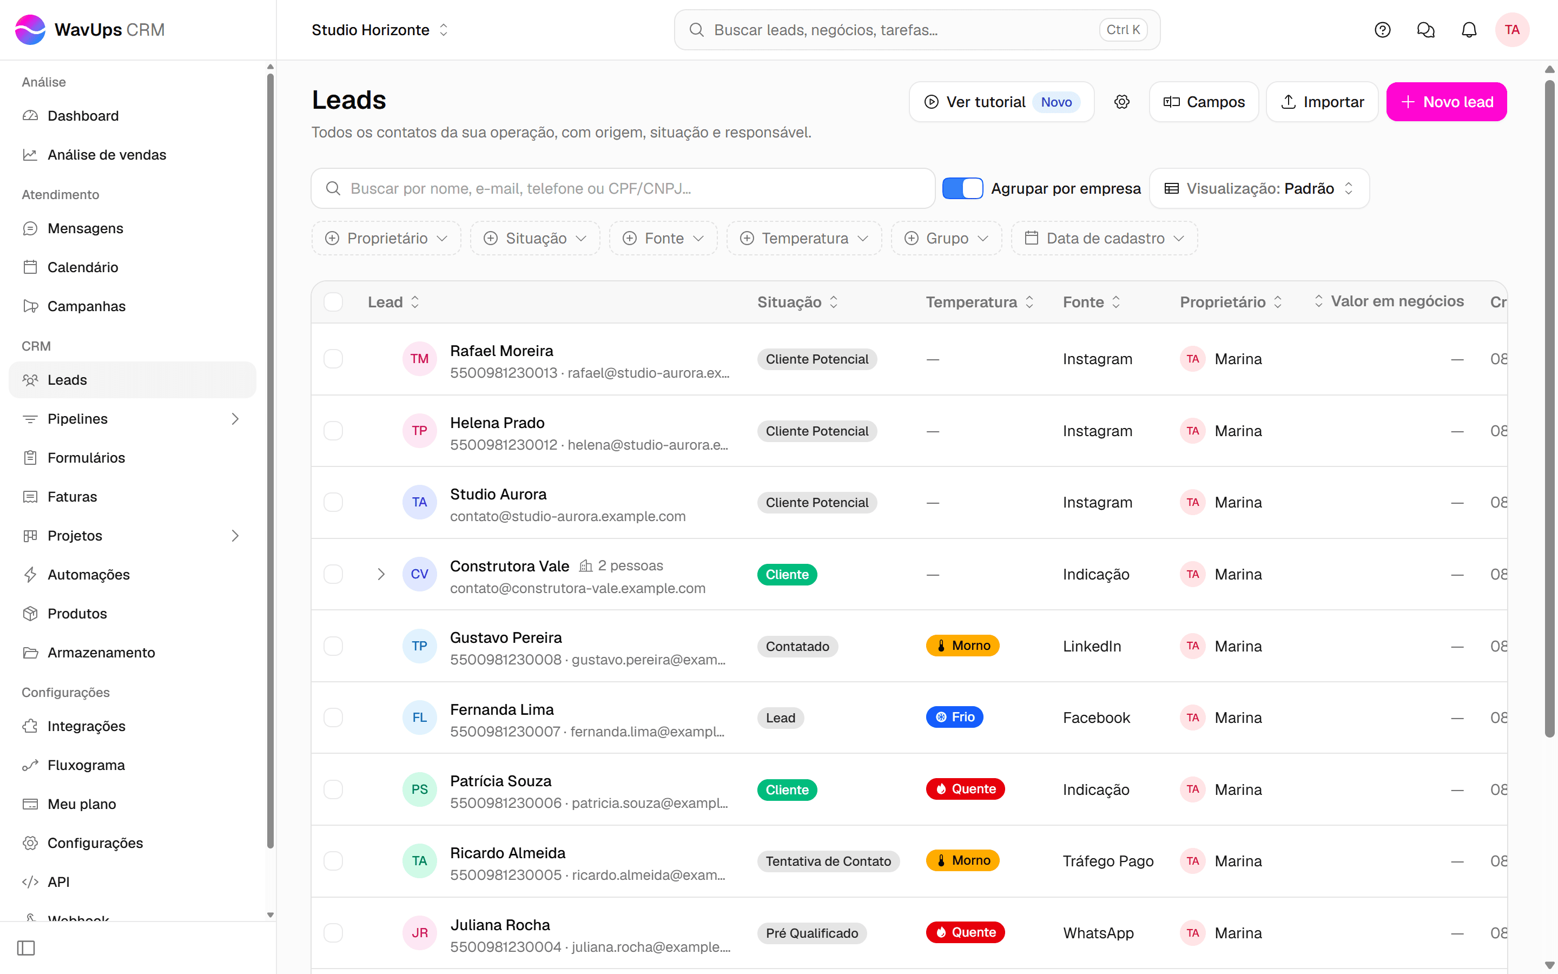Go to Dashboard in sidebar
The image size is (1558, 974).
click(133, 116)
